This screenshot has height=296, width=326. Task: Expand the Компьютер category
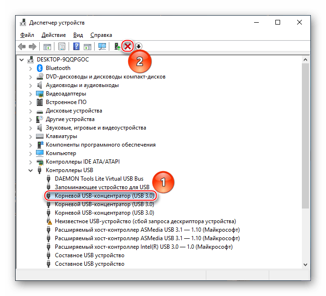(x=31, y=154)
